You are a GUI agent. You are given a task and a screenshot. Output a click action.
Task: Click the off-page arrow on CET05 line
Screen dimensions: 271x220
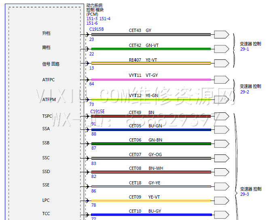pyautogui.click(x=221, y=130)
